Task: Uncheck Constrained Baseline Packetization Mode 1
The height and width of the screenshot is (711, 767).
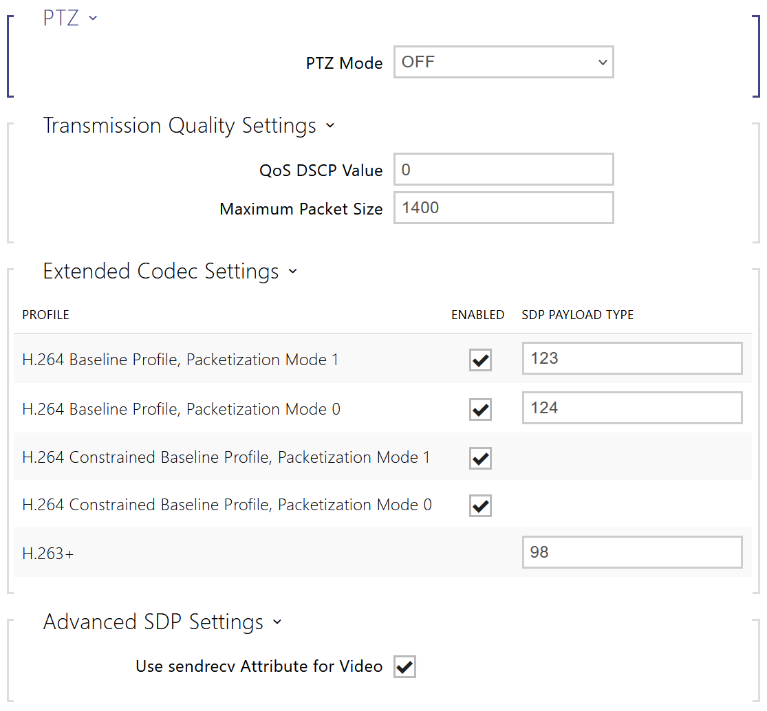Action: (480, 458)
